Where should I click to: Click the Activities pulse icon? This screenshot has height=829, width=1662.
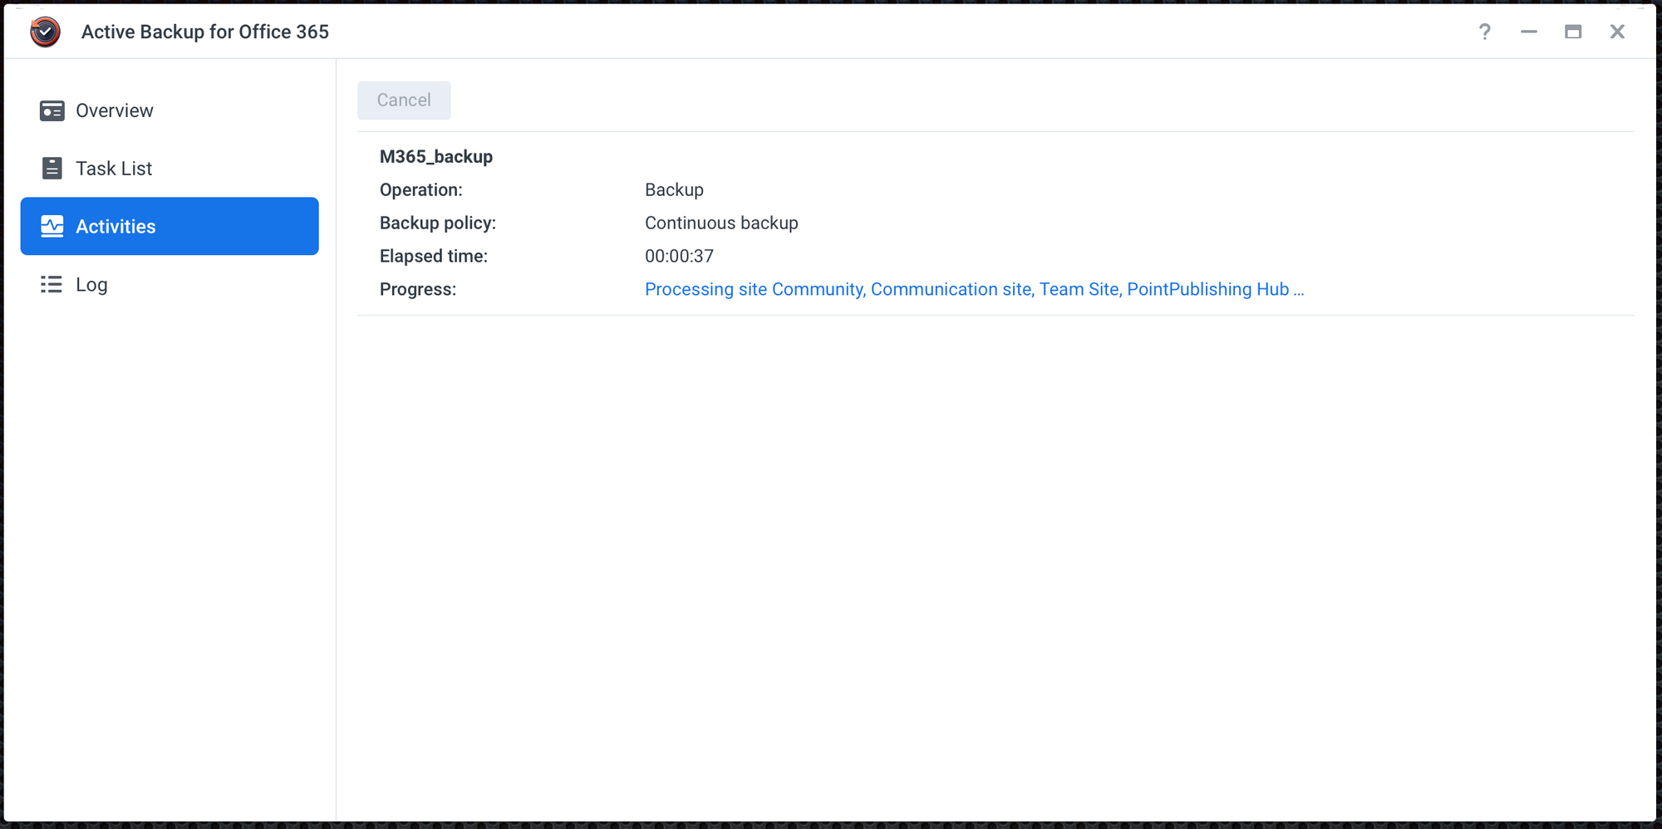(52, 226)
